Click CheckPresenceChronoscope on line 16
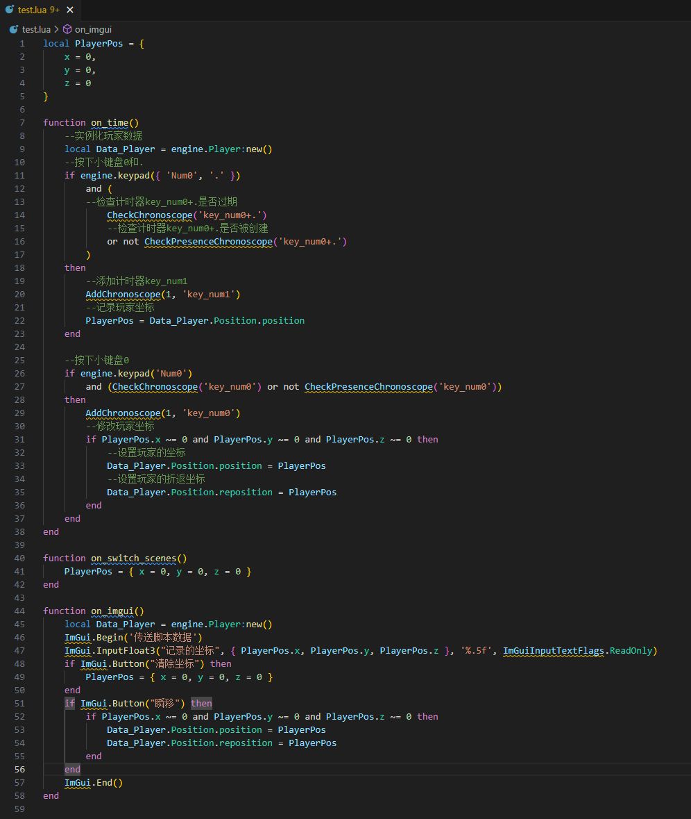The width and height of the screenshot is (691, 819). 208,241
